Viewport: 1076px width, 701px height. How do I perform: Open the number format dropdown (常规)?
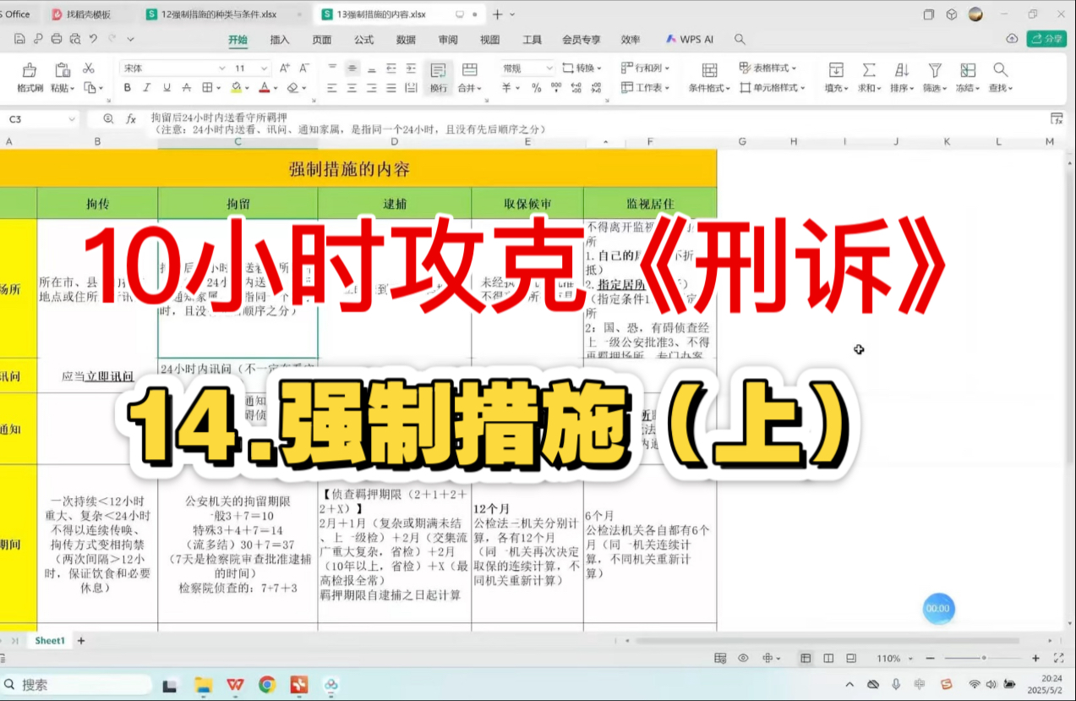549,68
